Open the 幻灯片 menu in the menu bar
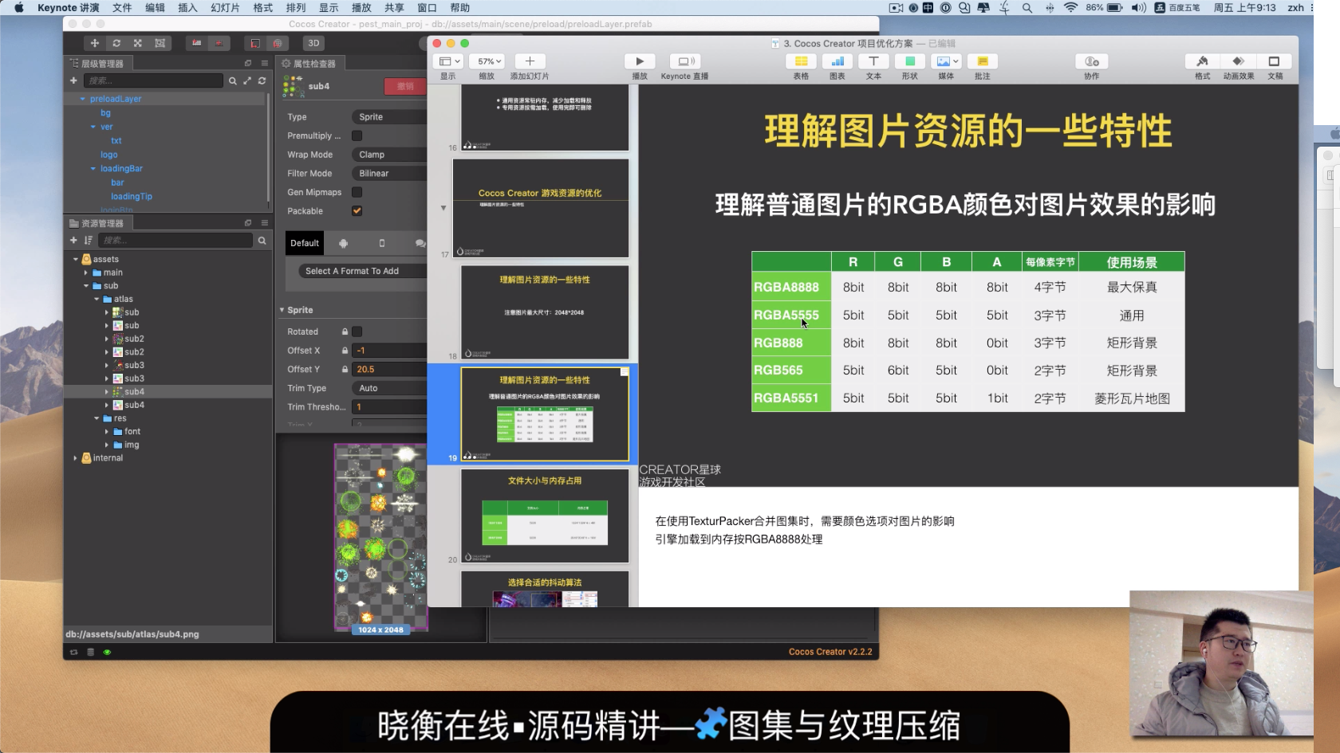This screenshot has height=753, width=1340. tap(226, 8)
